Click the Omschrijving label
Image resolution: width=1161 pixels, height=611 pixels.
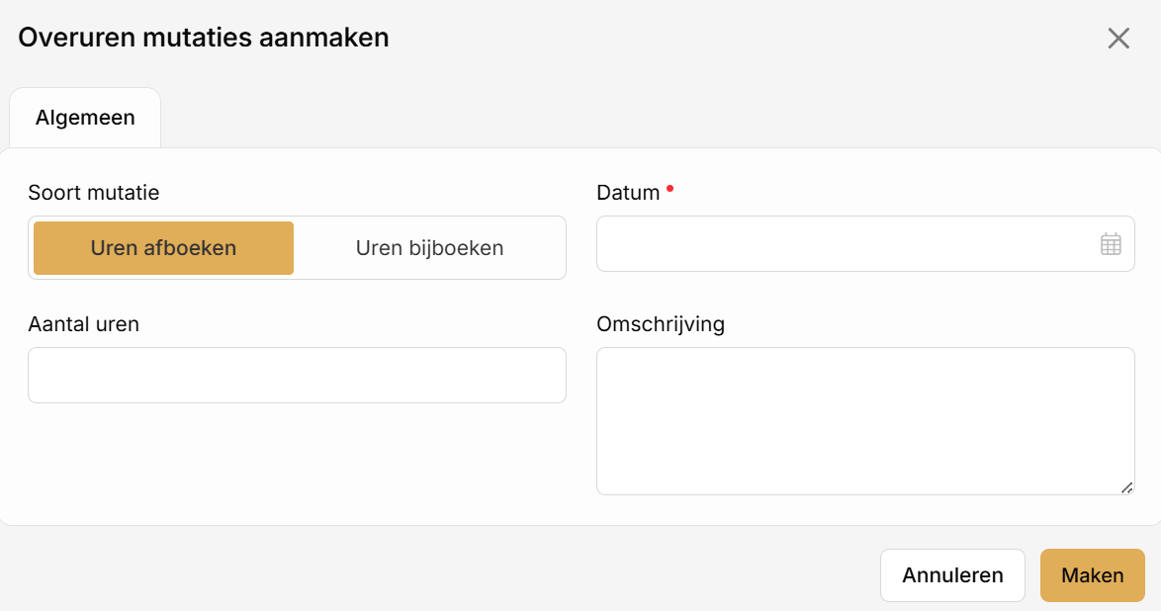pyautogui.click(x=661, y=324)
